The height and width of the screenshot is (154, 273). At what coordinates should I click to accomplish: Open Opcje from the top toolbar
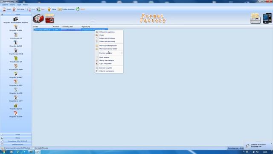pyautogui.click(x=52, y=9)
